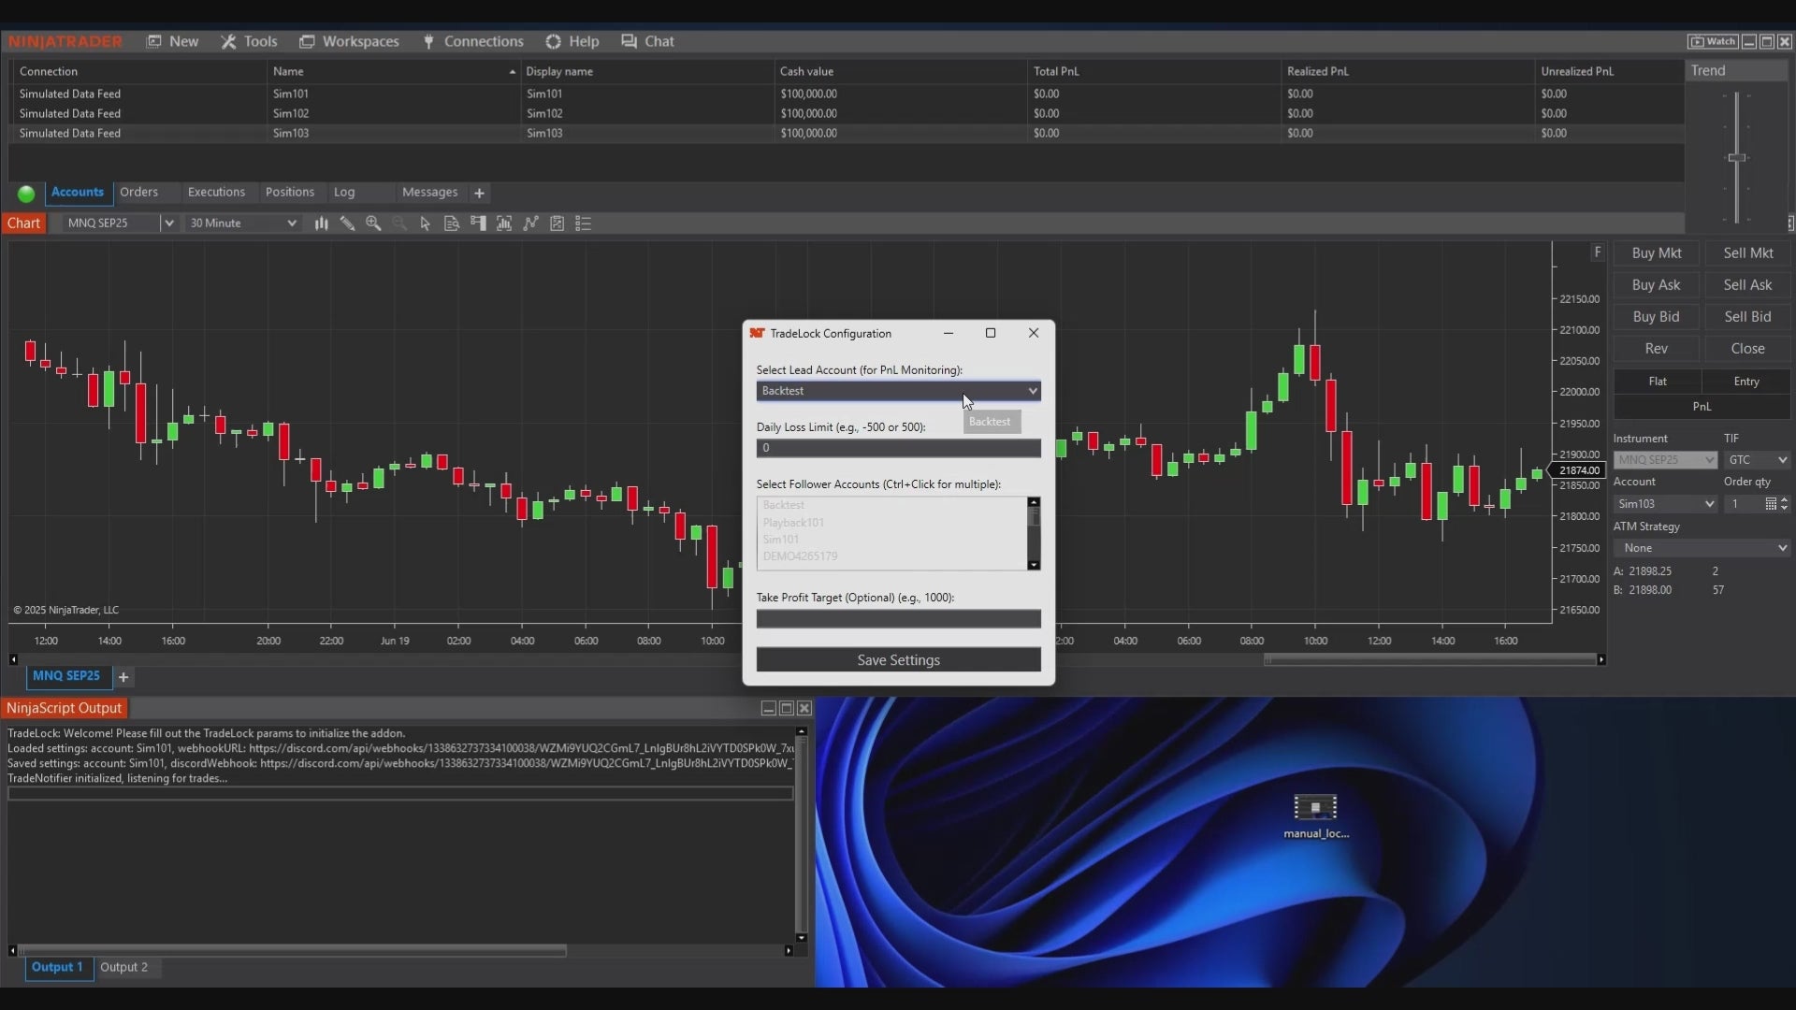Switch to the Executions tab
The width and height of the screenshot is (1796, 1010).
(x=216, y=192)
